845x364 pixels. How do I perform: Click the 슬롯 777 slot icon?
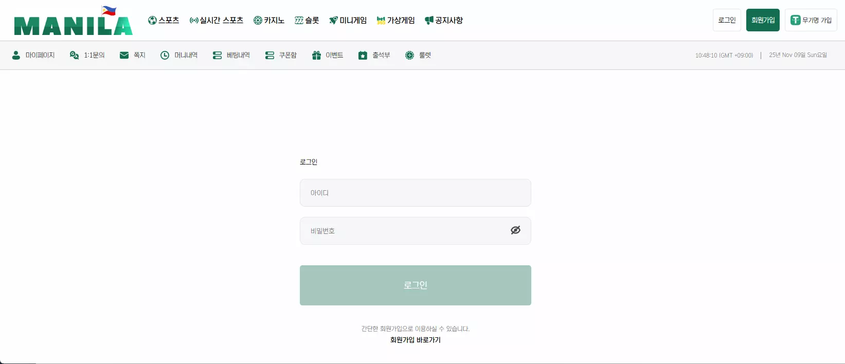[299, 20]
